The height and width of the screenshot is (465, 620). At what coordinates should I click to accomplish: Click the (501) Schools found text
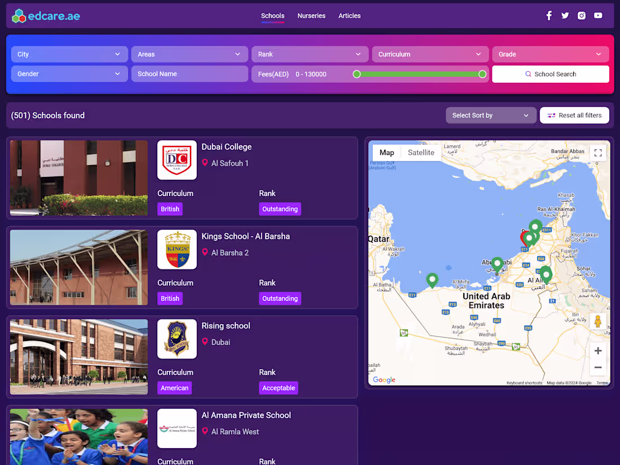pyautogui.click(x=48, y=116)
